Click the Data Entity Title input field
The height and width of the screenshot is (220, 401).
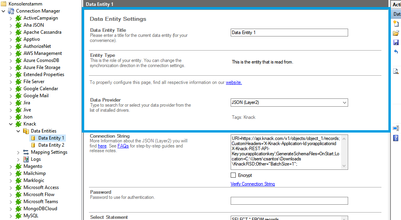click(x=289, y=33)
